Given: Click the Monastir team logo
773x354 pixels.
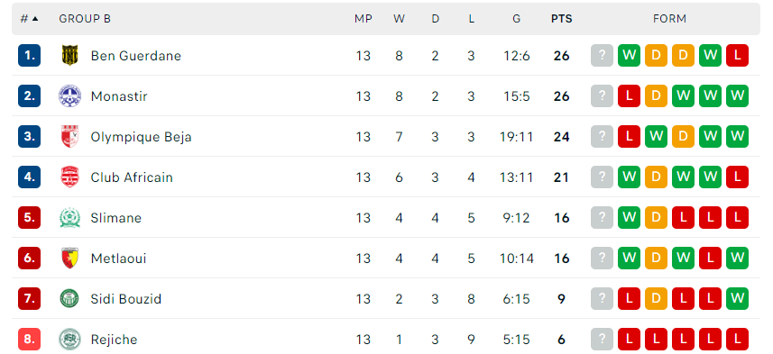Looking at the screenshot, I should click(69, 96).
